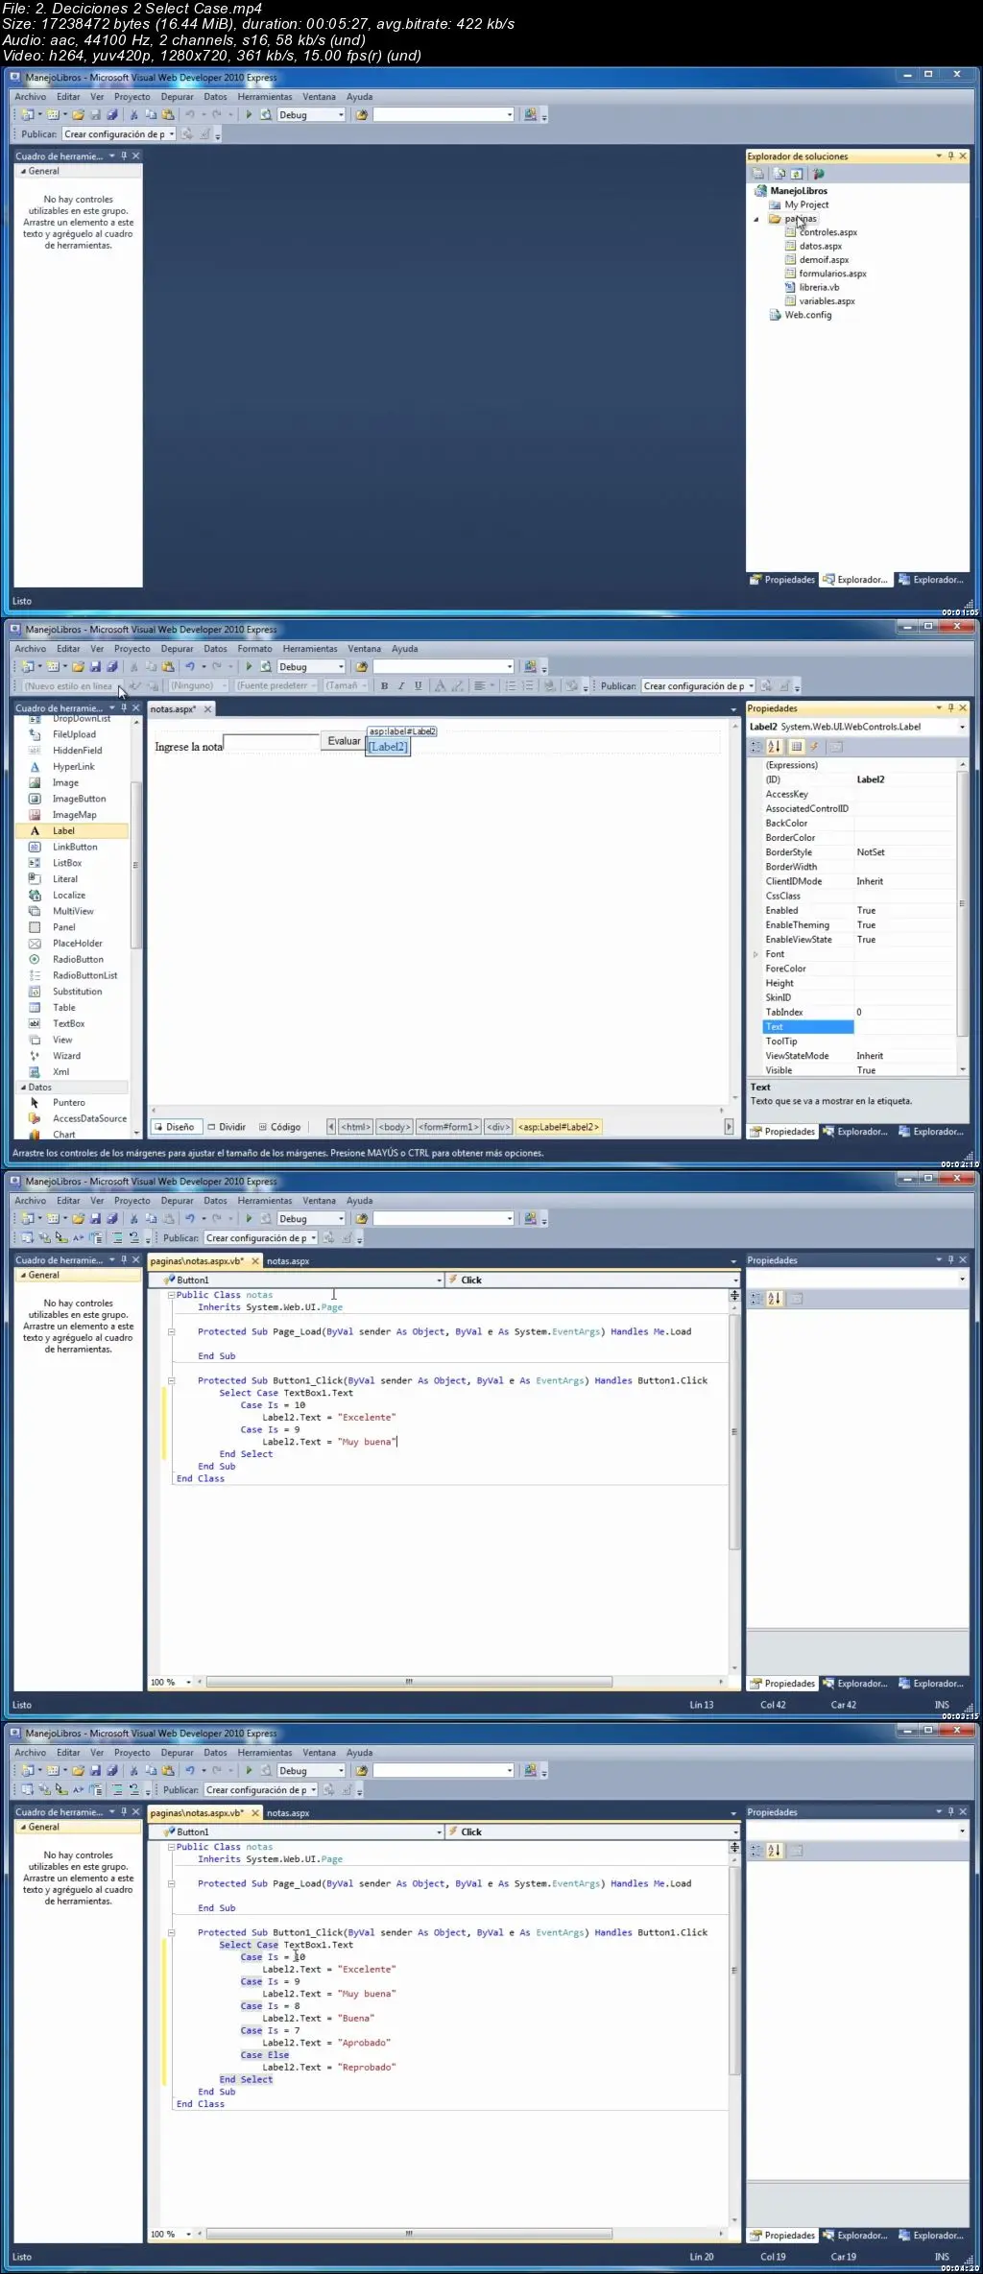Viewport: 983px width, 2274px height.
Task: Open Property Pages icon in second frame Propiedades
Action: pos(835,746)
